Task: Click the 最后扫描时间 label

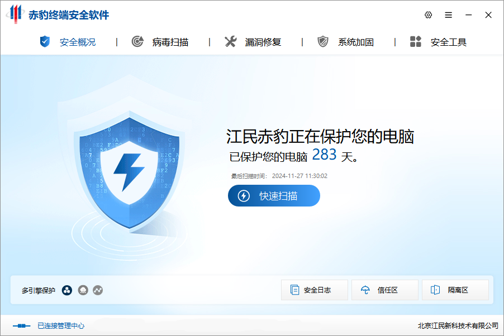Action: 249,176
